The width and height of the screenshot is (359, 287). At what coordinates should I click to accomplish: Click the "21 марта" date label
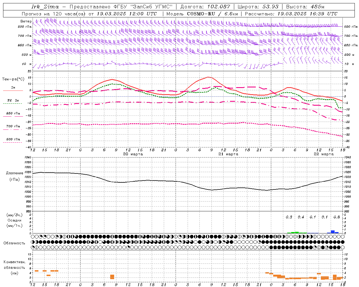point(228,154)
